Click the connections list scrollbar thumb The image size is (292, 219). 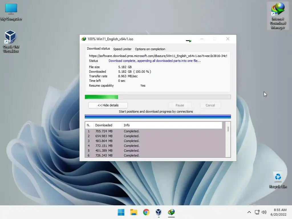(228, 129)
